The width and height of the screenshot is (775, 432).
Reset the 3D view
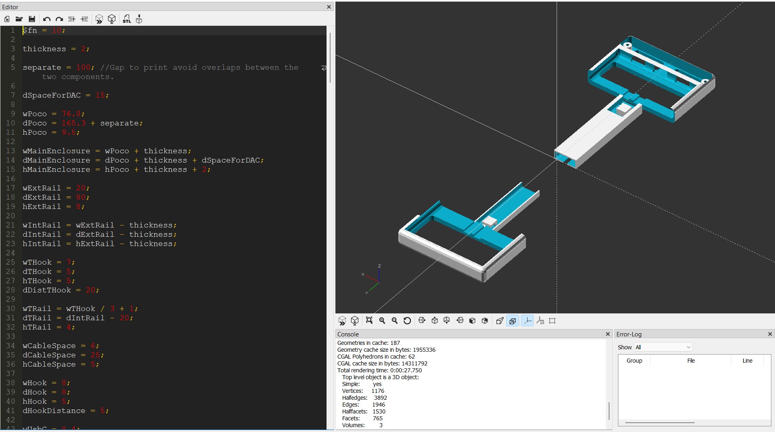point(407,321)
